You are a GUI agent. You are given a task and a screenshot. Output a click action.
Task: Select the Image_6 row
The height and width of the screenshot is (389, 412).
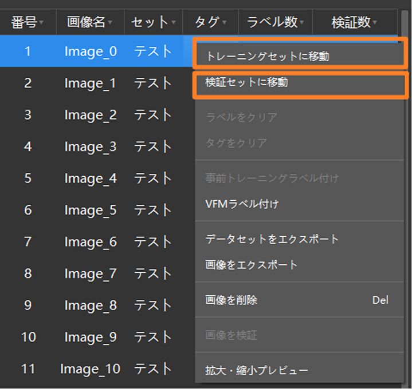97,242
